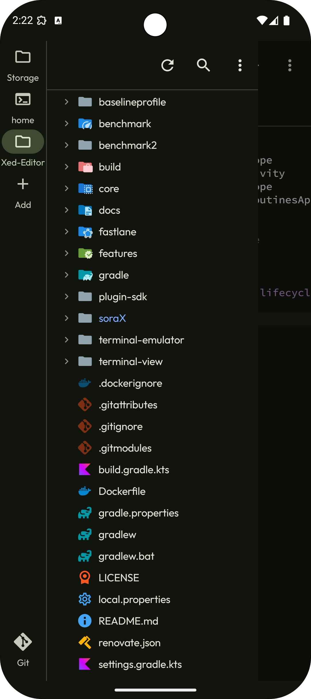This screenshot has height=699, width=311.
Task: Expand the baselineprofile folder
Action: point(67,102)
